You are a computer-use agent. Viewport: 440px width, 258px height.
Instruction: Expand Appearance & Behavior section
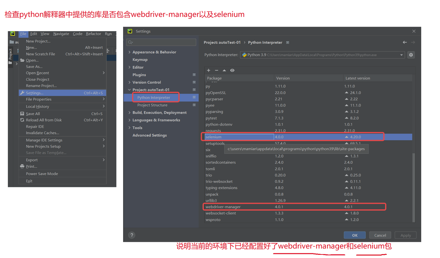coord(129,52)
